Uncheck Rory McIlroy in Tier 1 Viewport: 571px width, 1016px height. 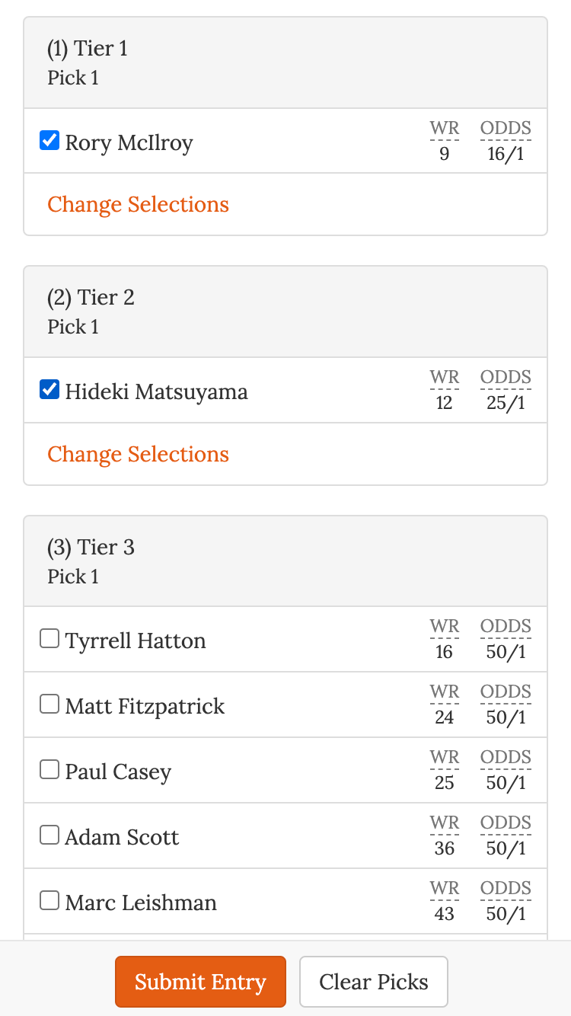49,140
